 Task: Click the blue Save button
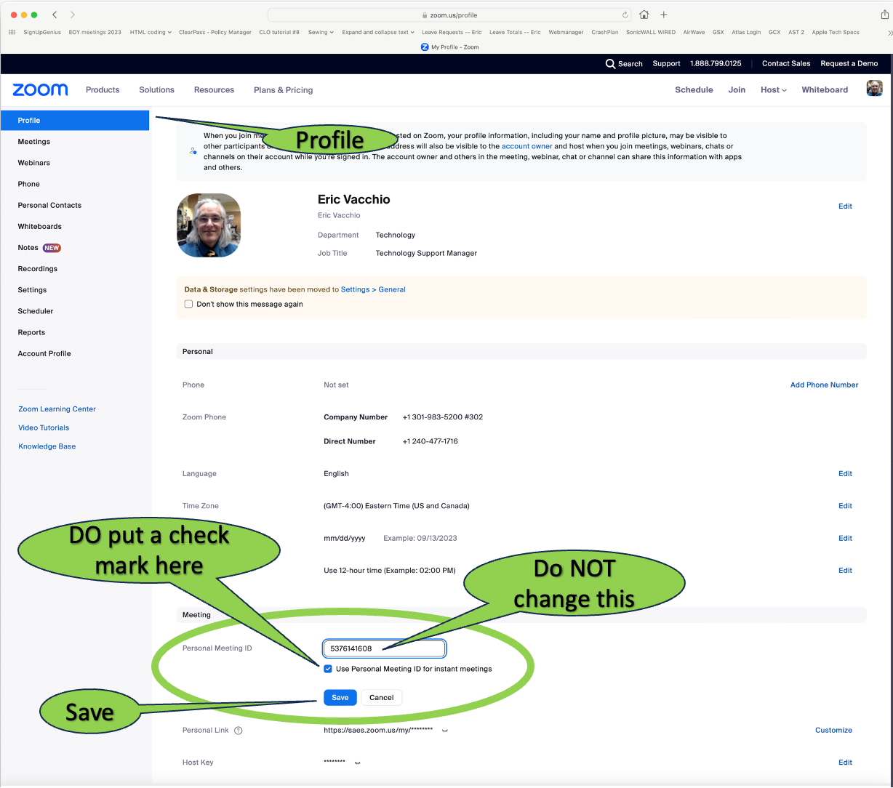(x=340, y=698)
